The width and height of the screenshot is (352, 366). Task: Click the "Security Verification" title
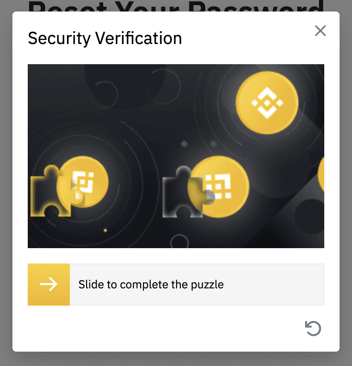click(105, 38)
